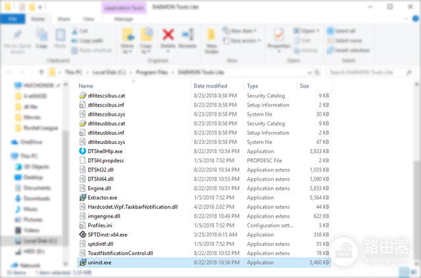
Task: Click the blue Help question-mark icon
Action: pos(415,19)
